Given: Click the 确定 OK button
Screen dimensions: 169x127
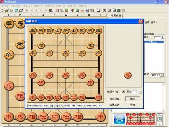Looking at the screenshot, I should tap(132, 99).
